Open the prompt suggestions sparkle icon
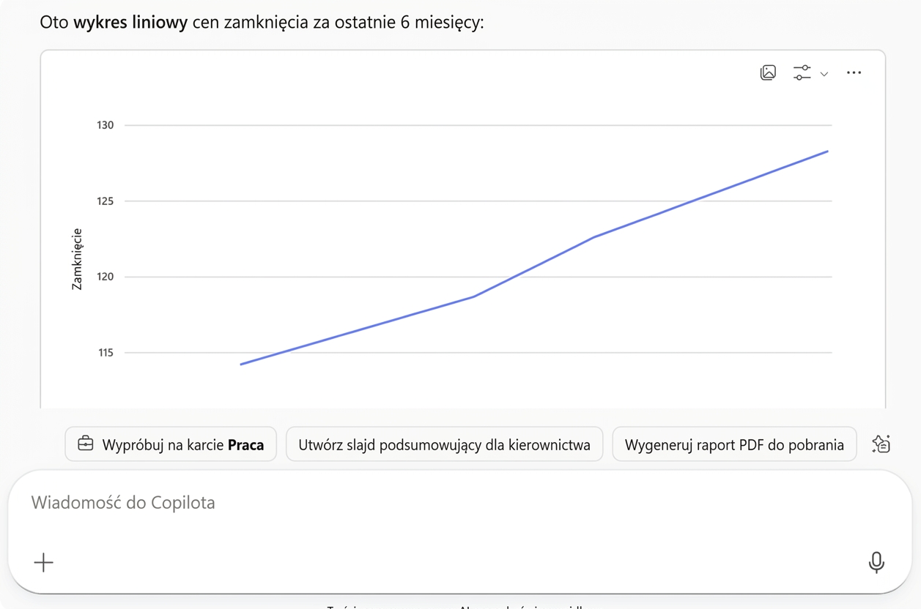The image size is (921, 609). pos(881,444)
